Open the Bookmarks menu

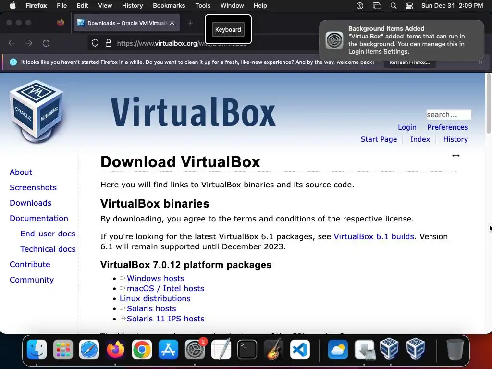click(169, 6)
